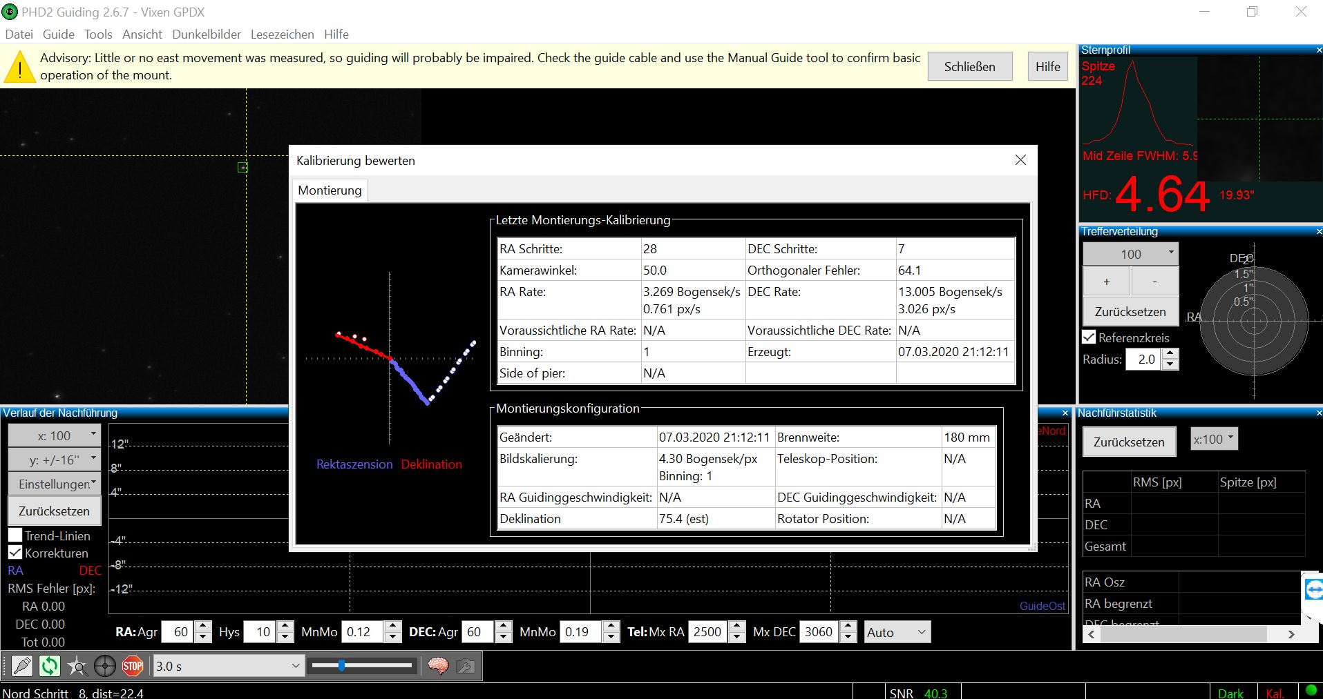
Task: Open the x: 100 graph scale dropdown
Action: tap(55, 435)
